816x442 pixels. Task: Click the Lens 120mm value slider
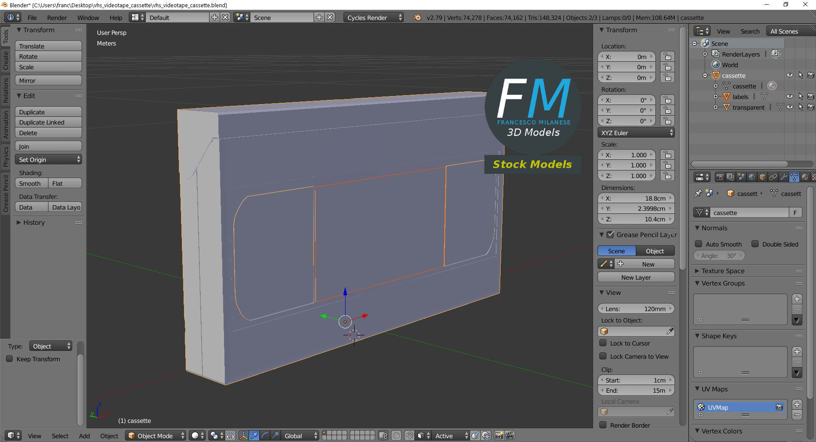tap(636, 309)
